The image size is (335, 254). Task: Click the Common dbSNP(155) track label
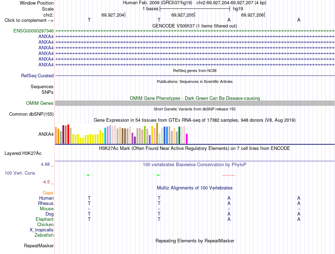pyautogui.click(x=31, y=114)
